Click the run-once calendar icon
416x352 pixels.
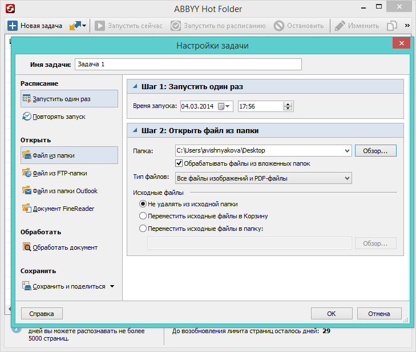(x=26, y=98)
